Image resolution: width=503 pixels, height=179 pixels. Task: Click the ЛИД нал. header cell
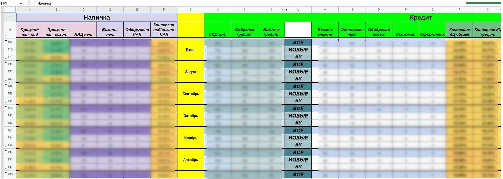pos(83,30)
